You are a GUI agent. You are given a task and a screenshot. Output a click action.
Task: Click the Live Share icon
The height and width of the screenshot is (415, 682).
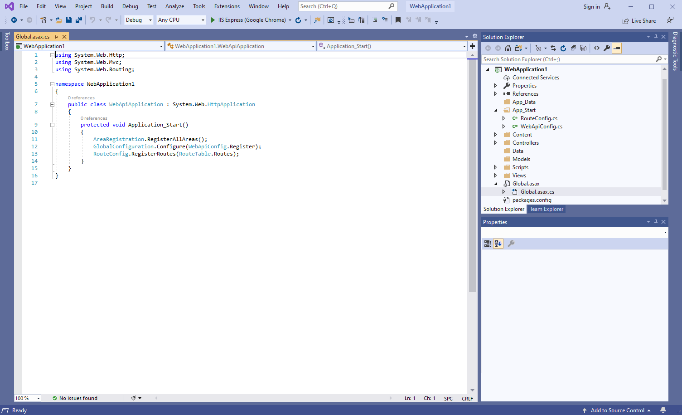[x=625, y=21]
